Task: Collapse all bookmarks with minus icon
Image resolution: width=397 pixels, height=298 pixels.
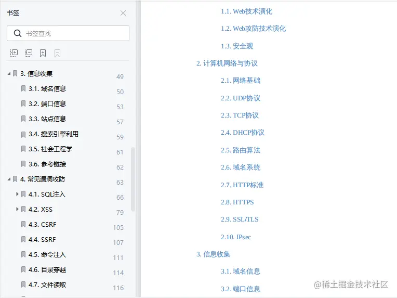Action: (x=29, y=53)
